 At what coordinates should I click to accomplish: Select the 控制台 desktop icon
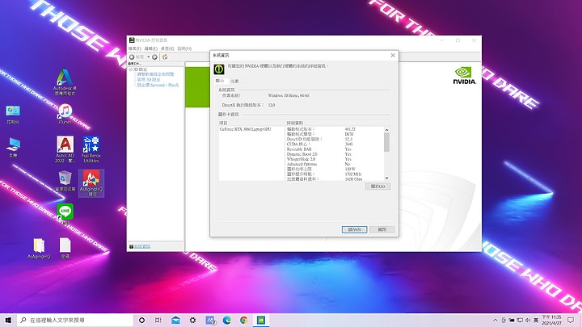13,115
